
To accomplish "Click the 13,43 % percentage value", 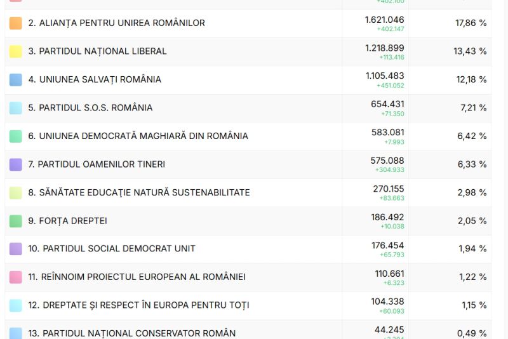I will (x=470, y=51).
